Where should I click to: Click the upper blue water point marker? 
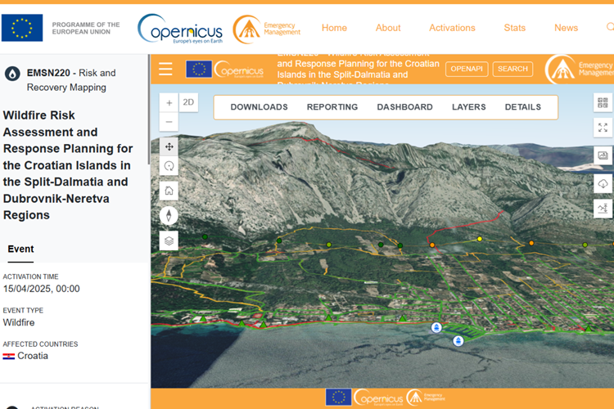point(436,327)
